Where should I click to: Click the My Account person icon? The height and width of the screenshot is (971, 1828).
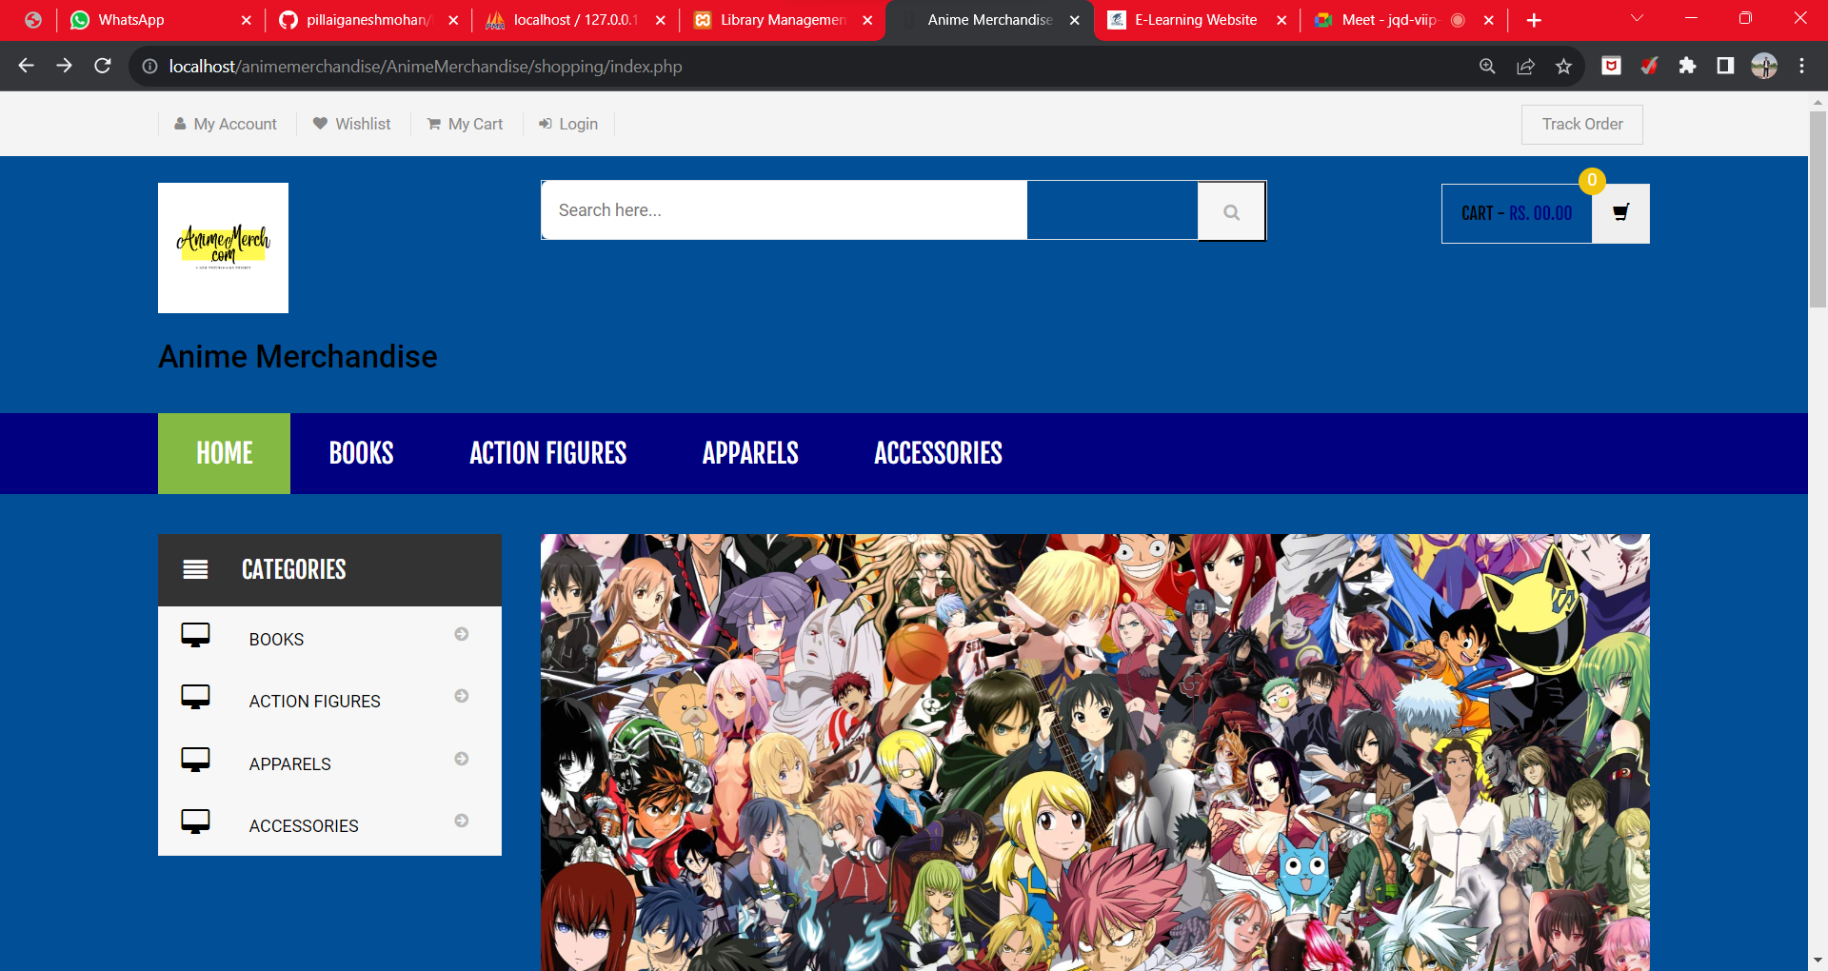click(x=180, y=124)
